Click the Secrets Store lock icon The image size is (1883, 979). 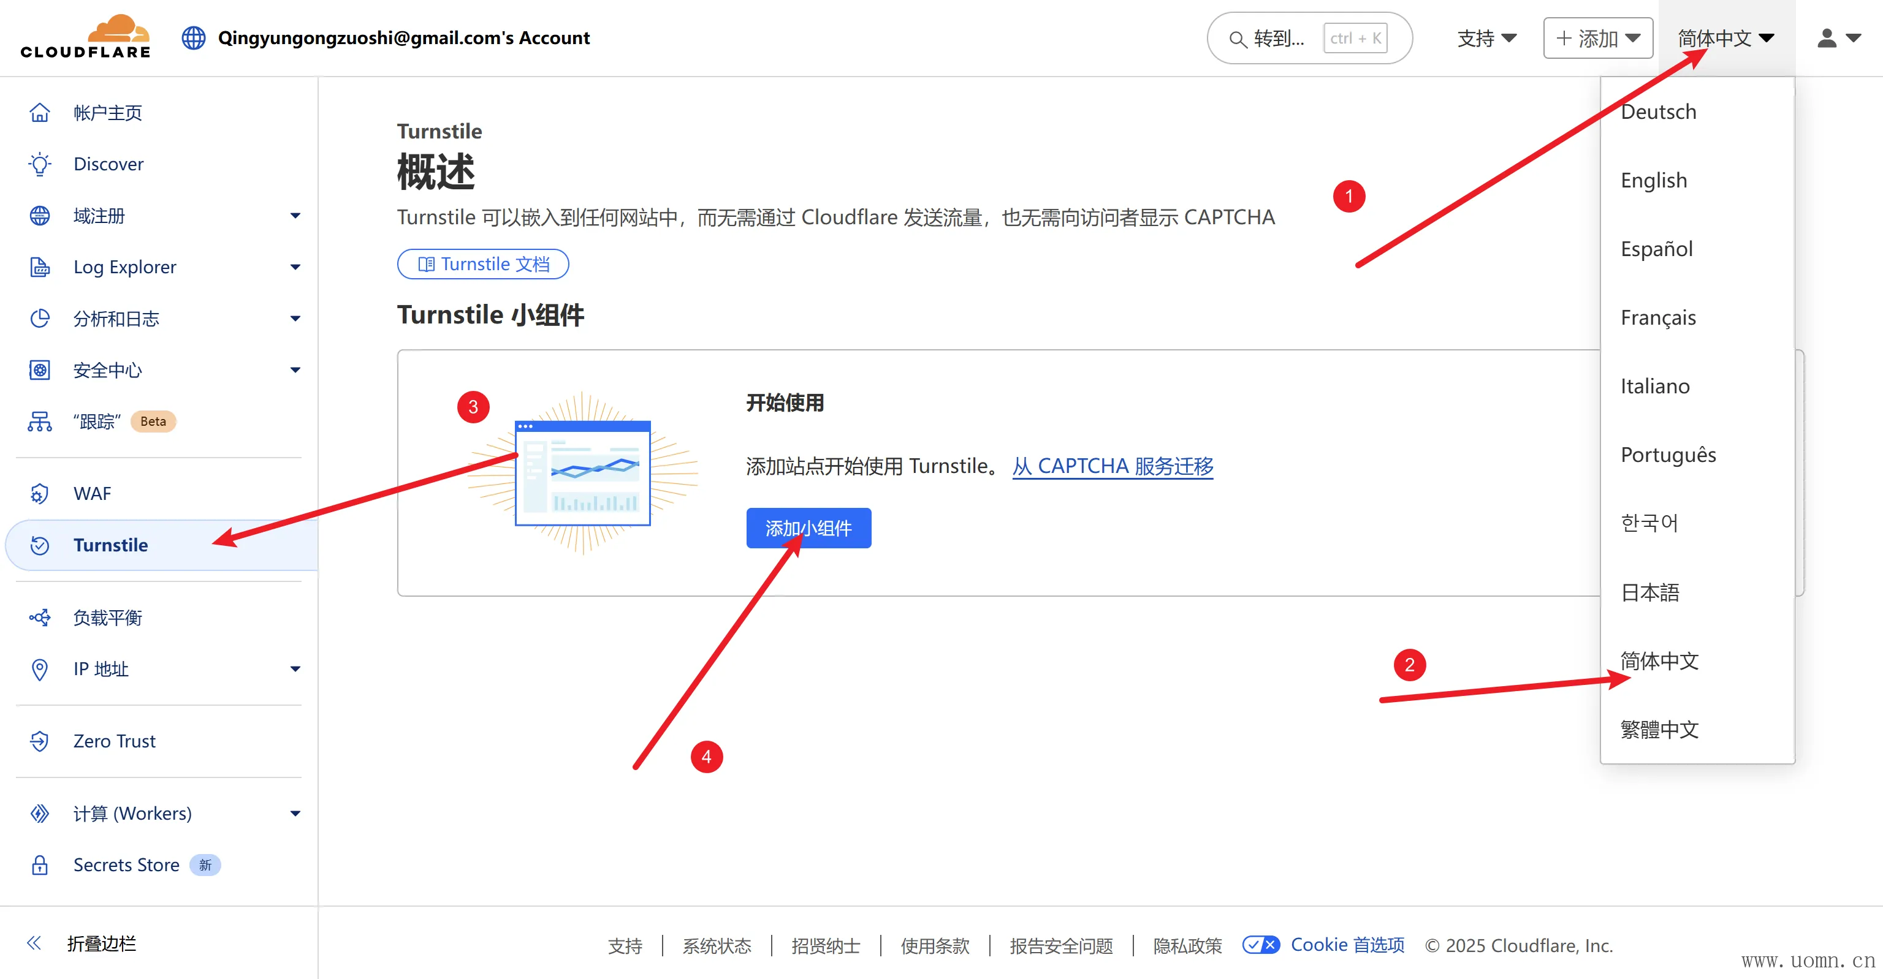39,865
